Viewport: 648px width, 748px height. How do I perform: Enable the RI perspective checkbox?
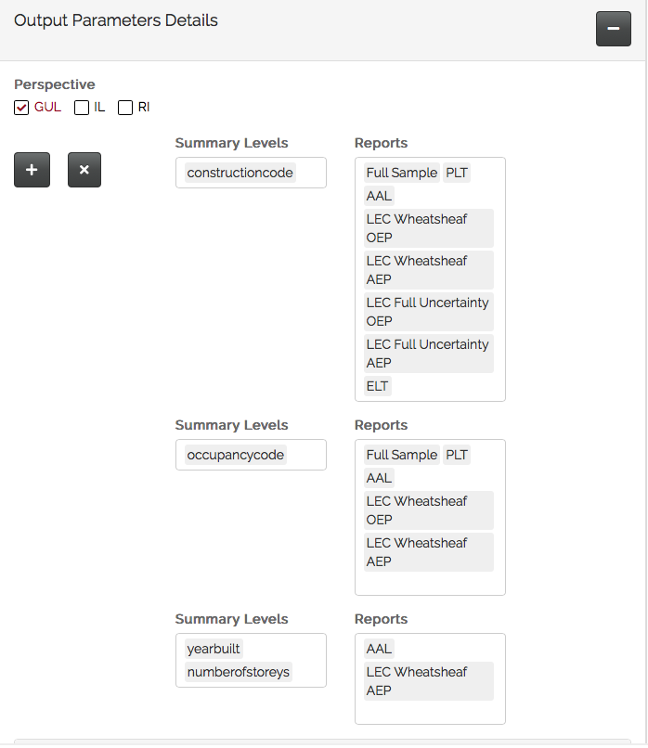pyautogui.click(x=125, y=108)
